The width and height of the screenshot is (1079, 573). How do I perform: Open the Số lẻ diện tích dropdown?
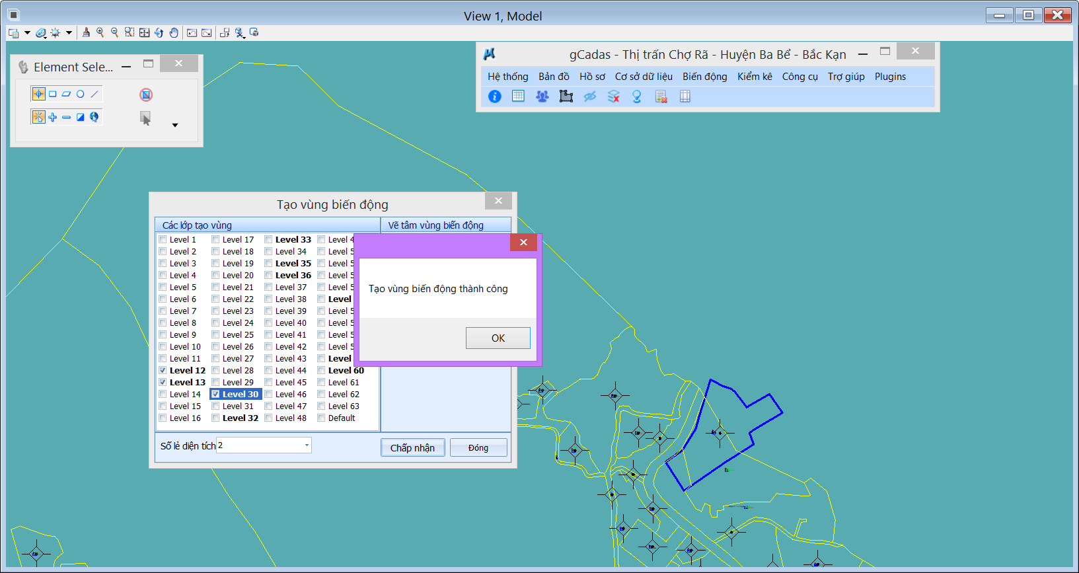tap(307, 445)
